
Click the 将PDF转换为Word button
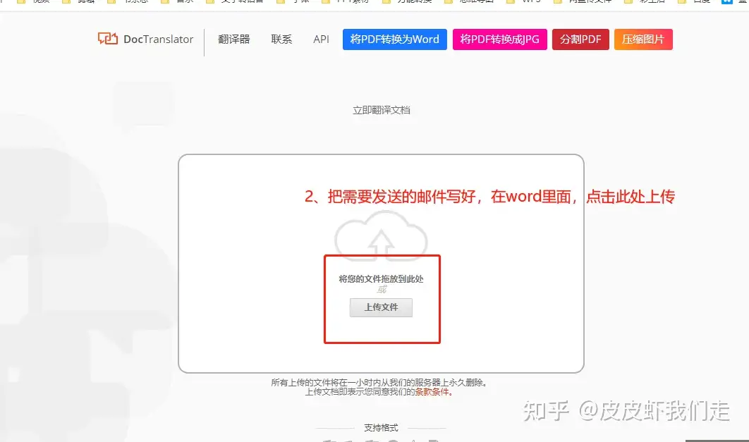pyautogui.click(x=394, y=39)
